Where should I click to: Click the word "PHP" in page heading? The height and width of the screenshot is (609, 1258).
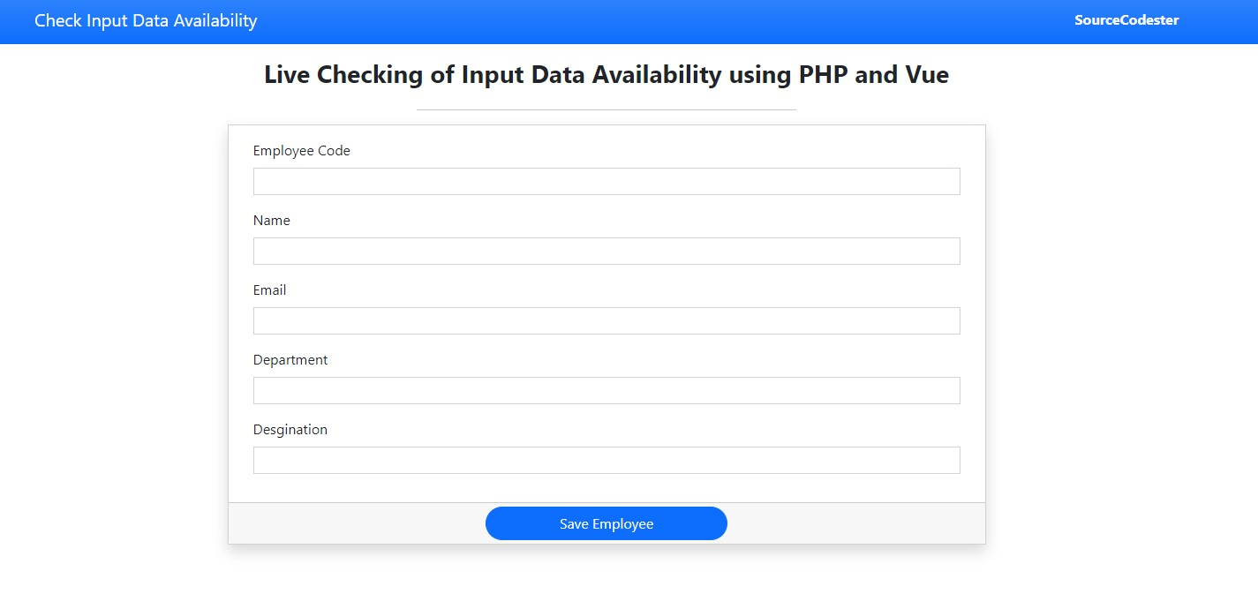824,75
